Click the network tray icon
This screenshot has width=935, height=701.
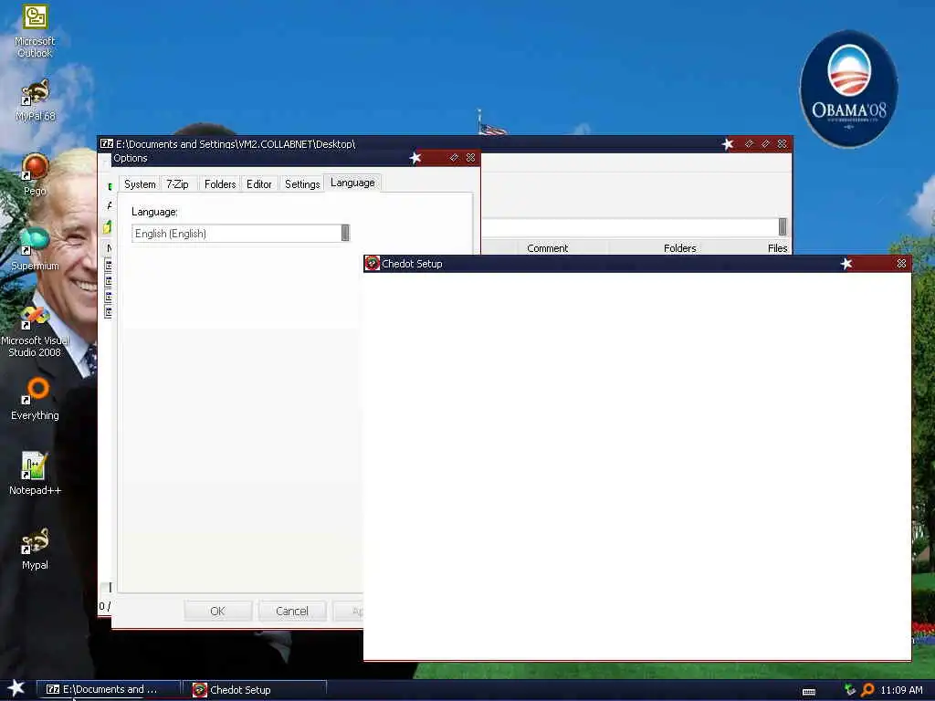pos(850,690)
